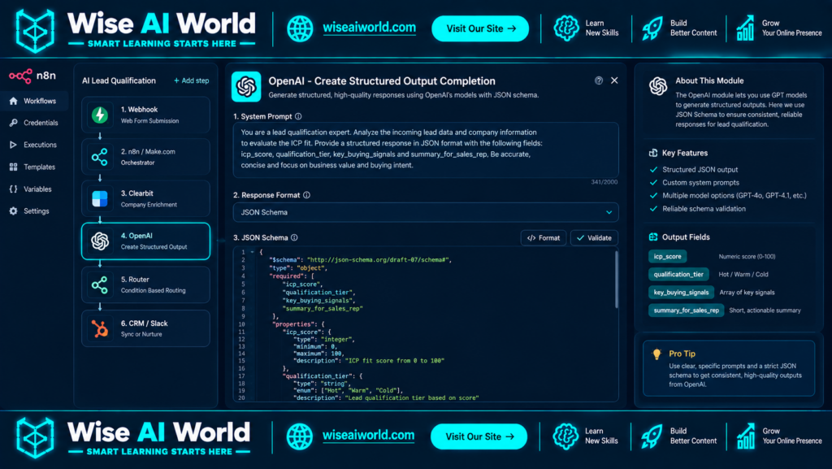Open the Clearbit Company Enrichment step
Image resolution: width=832 pixels, height=469 pixels.
145,198
